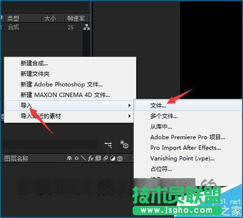Select 新建合成... from the context menu

[34, 63]
